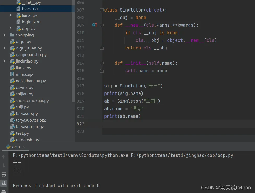Viewport: 255px width, 193px height.
Task: Select black.txt in the project tree
Action: [30, 9]
